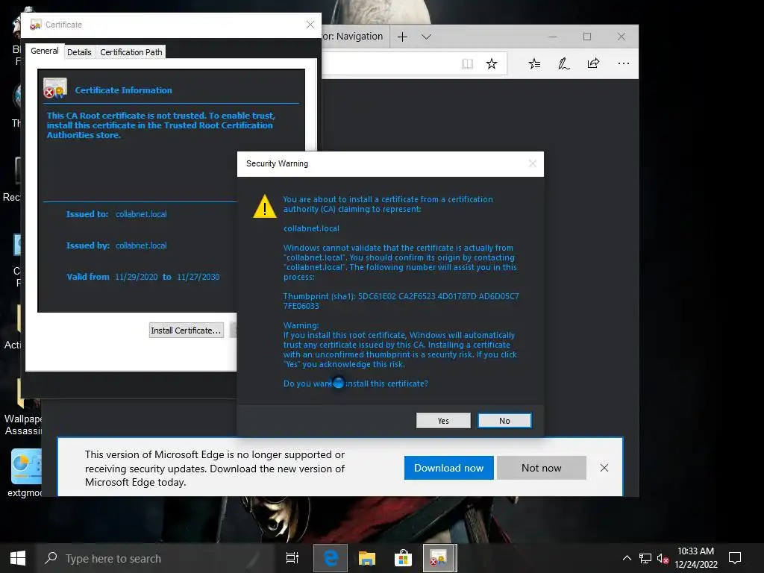Open the Windows Start menu
Image resolution: width=764 pixels, height=573 pixels.
(x=18, y=558)
